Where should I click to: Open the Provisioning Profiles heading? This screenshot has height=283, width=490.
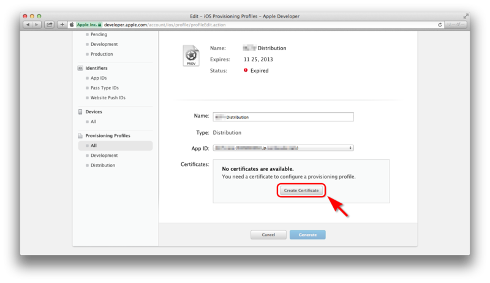tap(108, 136)
